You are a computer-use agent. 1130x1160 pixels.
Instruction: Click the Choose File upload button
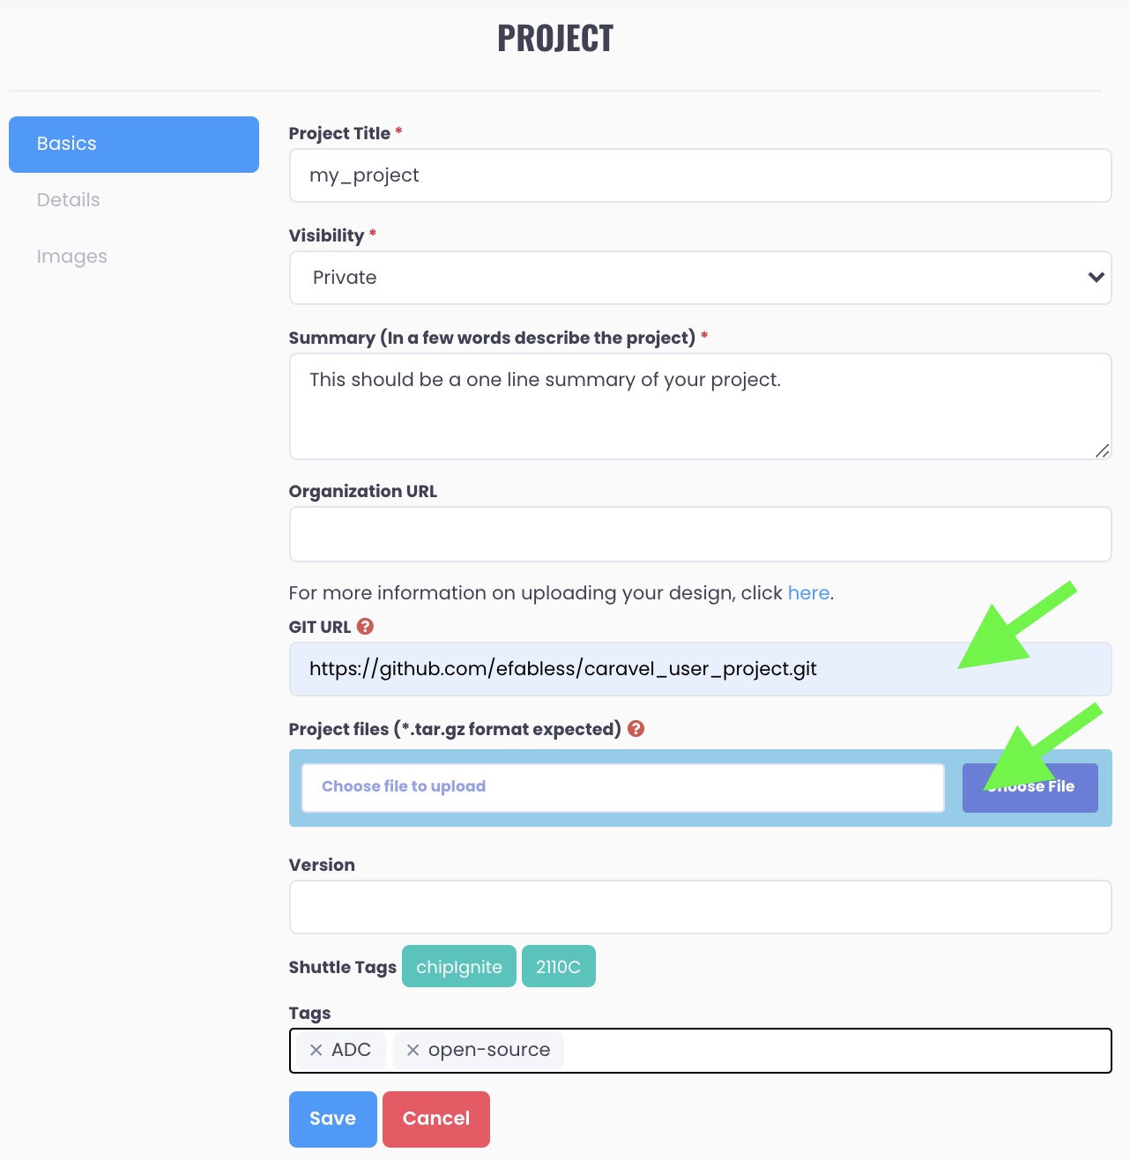click(1030, 787)
